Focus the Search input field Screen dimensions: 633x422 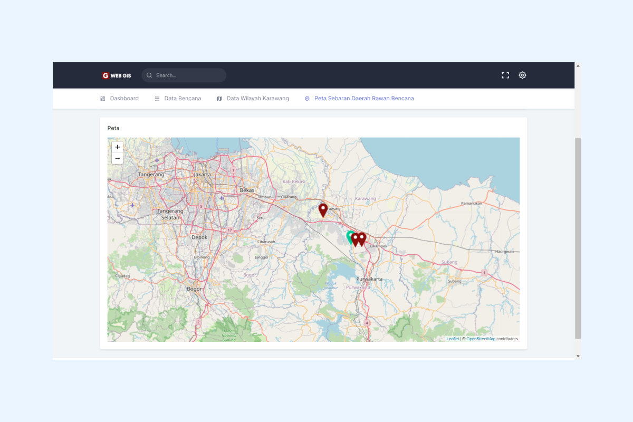click(184, 75)
